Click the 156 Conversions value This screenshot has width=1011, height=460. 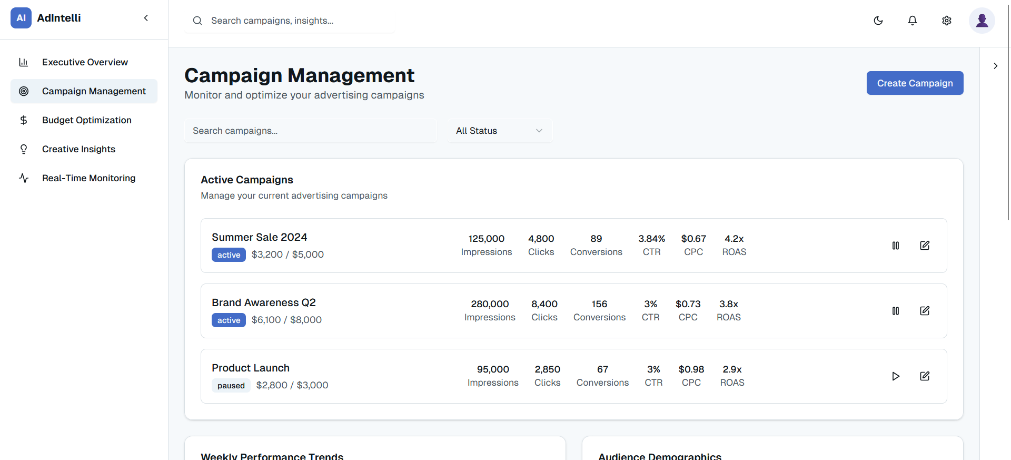pyautogui.click(x=599, y=304)
